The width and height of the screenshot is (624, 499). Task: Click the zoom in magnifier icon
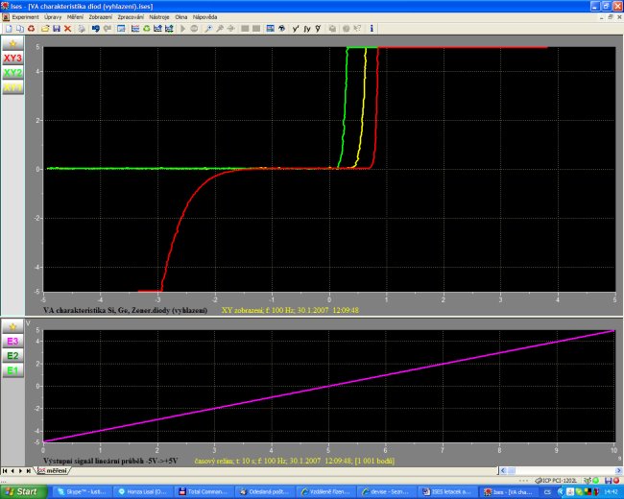pos(208,29)
